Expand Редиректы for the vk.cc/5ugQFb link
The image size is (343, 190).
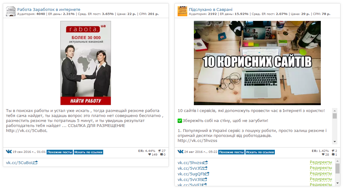[321, 173]
